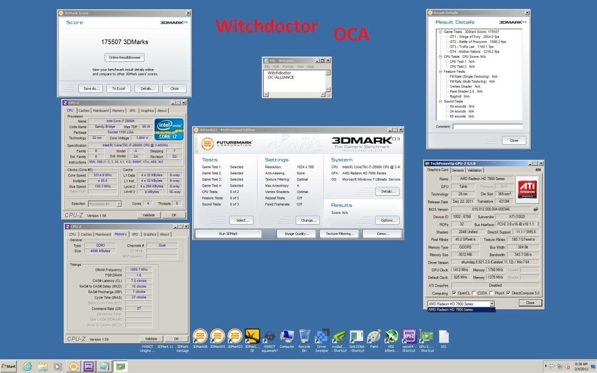Screen dimensions: 597x373
Task: Enable the CUDA checkbox in GPU-Z
Action: [474, 293]
